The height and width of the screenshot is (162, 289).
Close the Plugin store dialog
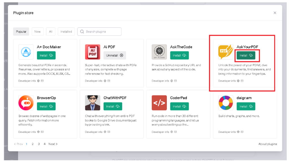(275, 13)
